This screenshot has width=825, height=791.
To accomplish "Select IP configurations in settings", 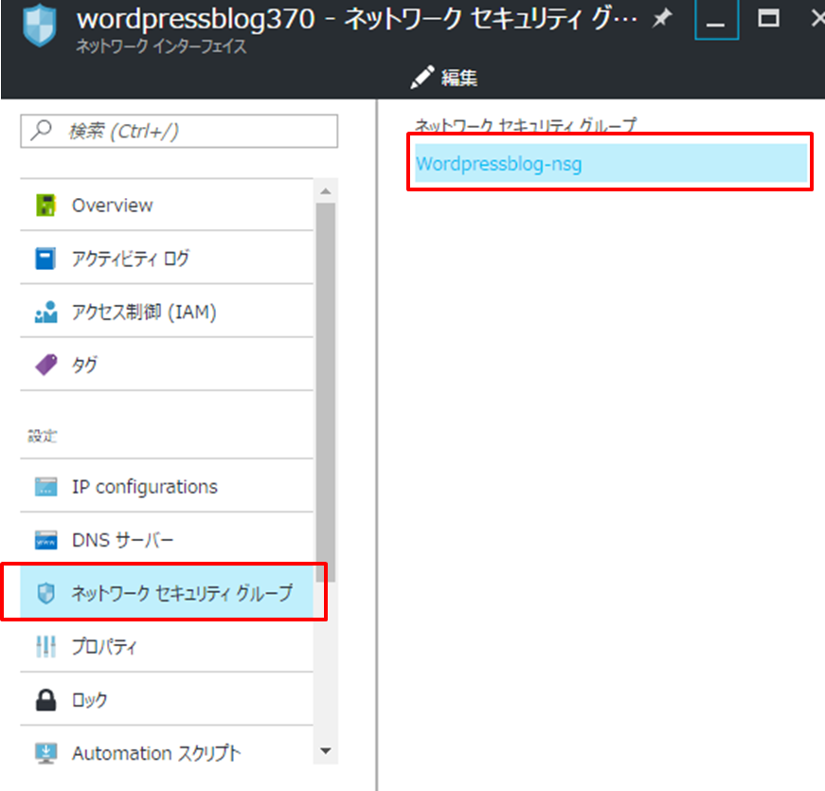I will coord(167,487).
